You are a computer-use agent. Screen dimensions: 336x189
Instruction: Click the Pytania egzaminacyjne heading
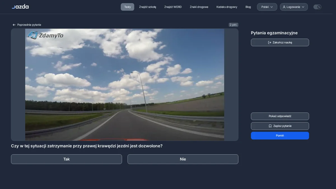(274, 33)
